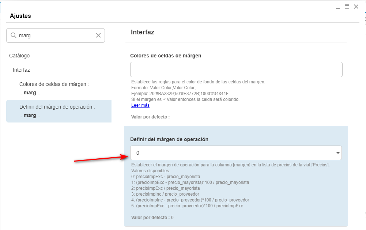Open the 'Leer más' link
Viewport: 366px width, 230px height.
coord(140,105)
